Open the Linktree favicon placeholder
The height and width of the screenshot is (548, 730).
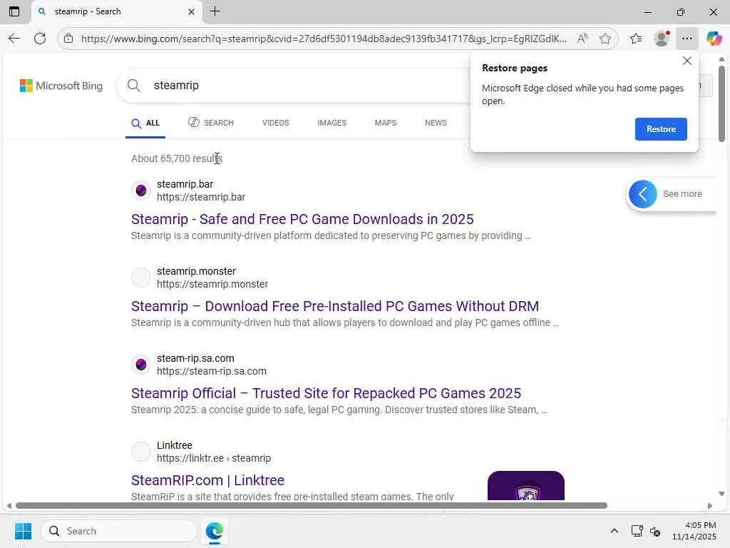click(141, 452)
